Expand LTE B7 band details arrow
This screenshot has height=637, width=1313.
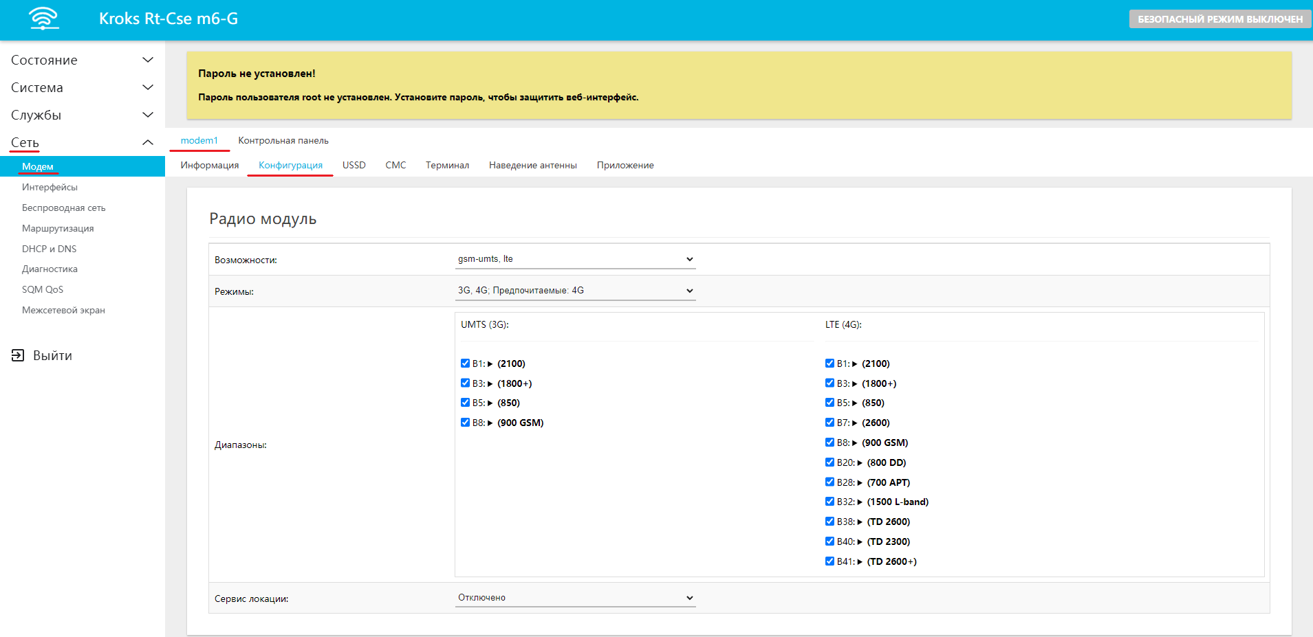855,423
